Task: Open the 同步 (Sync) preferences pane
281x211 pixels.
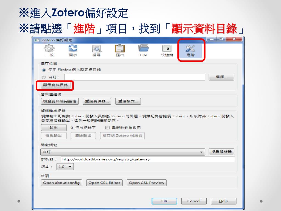Action: [x=73, y=51]
